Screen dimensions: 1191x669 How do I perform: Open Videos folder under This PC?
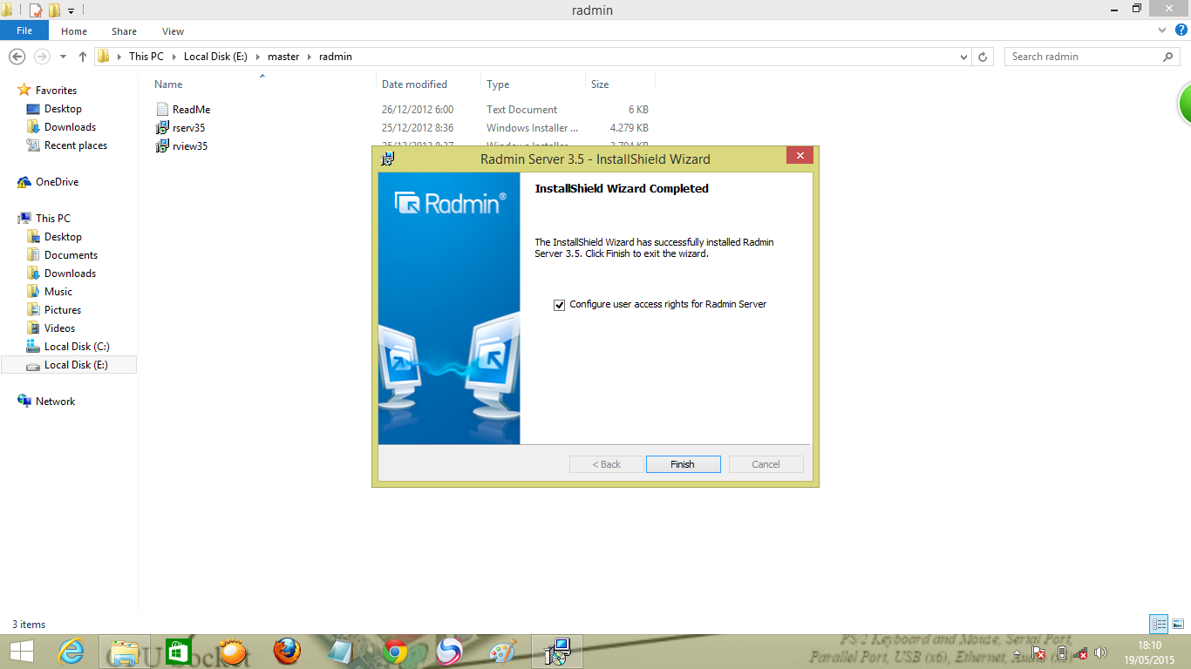(59, 328)
